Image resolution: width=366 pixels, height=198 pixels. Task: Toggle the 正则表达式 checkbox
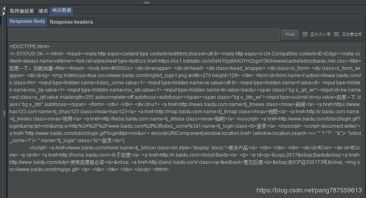click(x=336, y=34)
